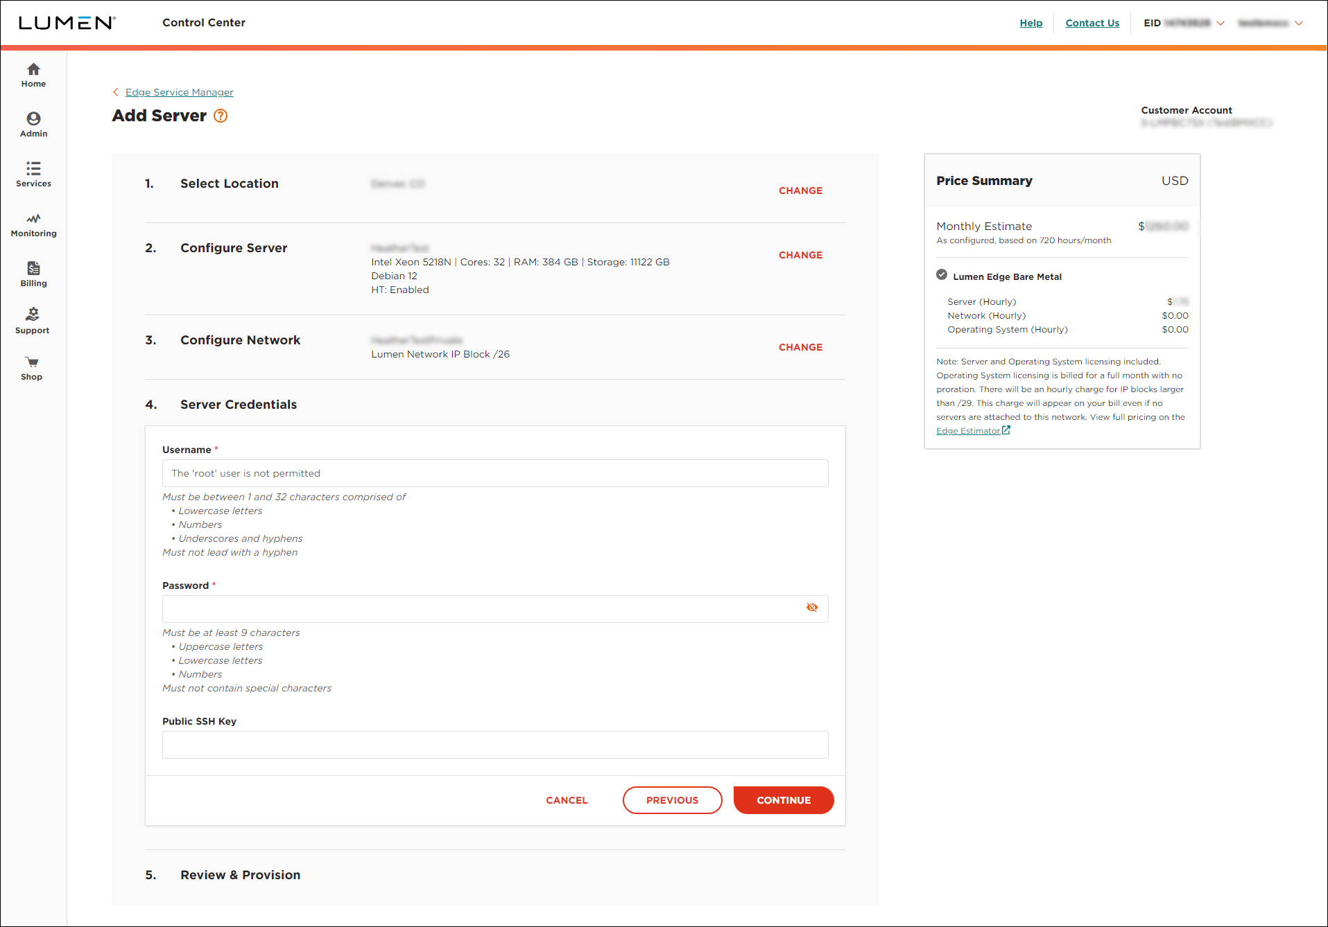Click the 'Server (Hourly)' price row
This screenshot has height=927, width=1328.
[x=1067, y=302]
